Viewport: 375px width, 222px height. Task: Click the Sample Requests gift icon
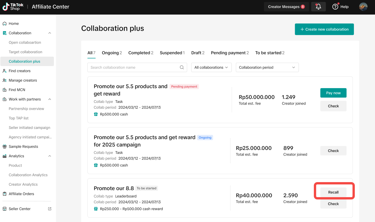tap(5, 147)
